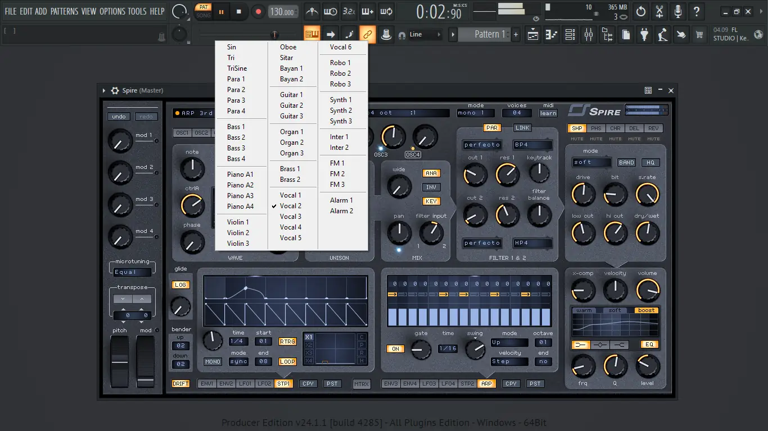Click the midi learn button
The width and height of the screenshot is (768, 431).
tap(548, 113)
